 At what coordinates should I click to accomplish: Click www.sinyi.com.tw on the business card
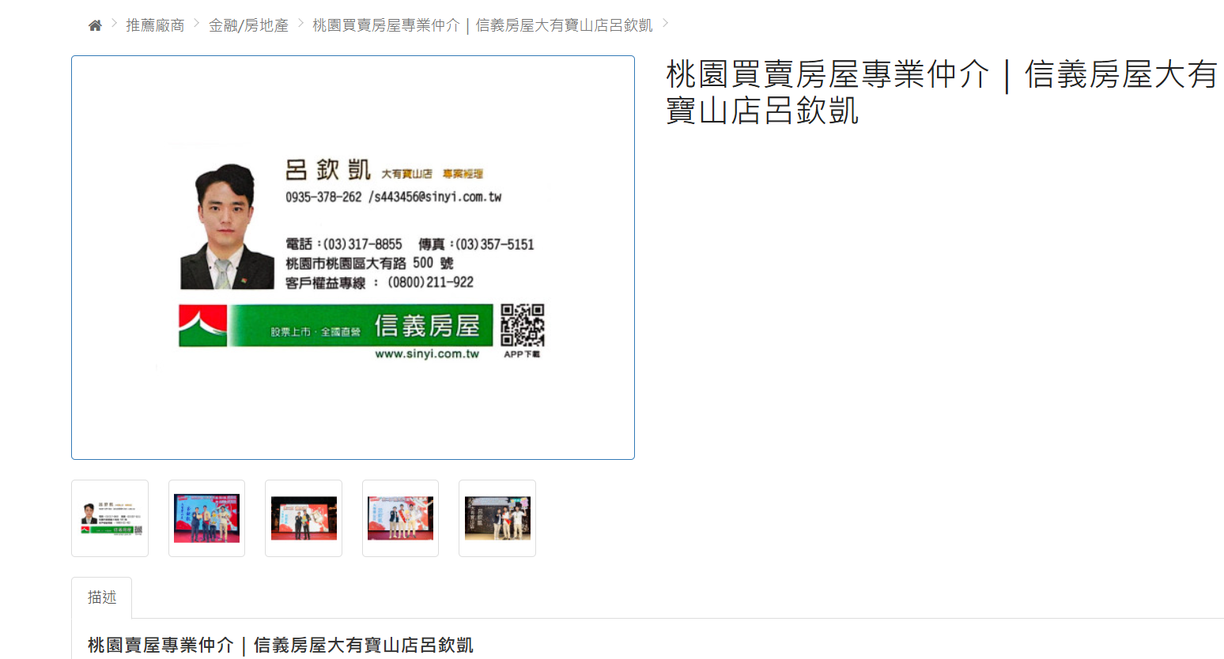coord(427,354)
